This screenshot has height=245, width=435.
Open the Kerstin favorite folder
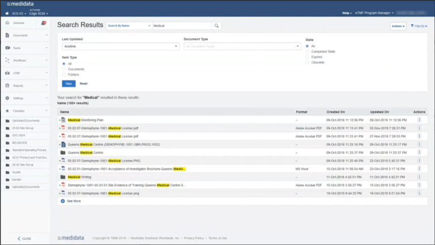pyautogui.click(x=16, y=180)
